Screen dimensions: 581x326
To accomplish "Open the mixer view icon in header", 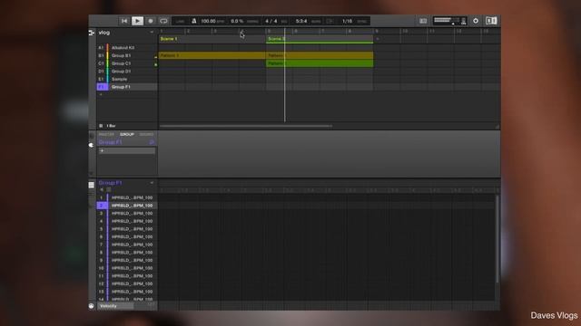I will 423,21.
